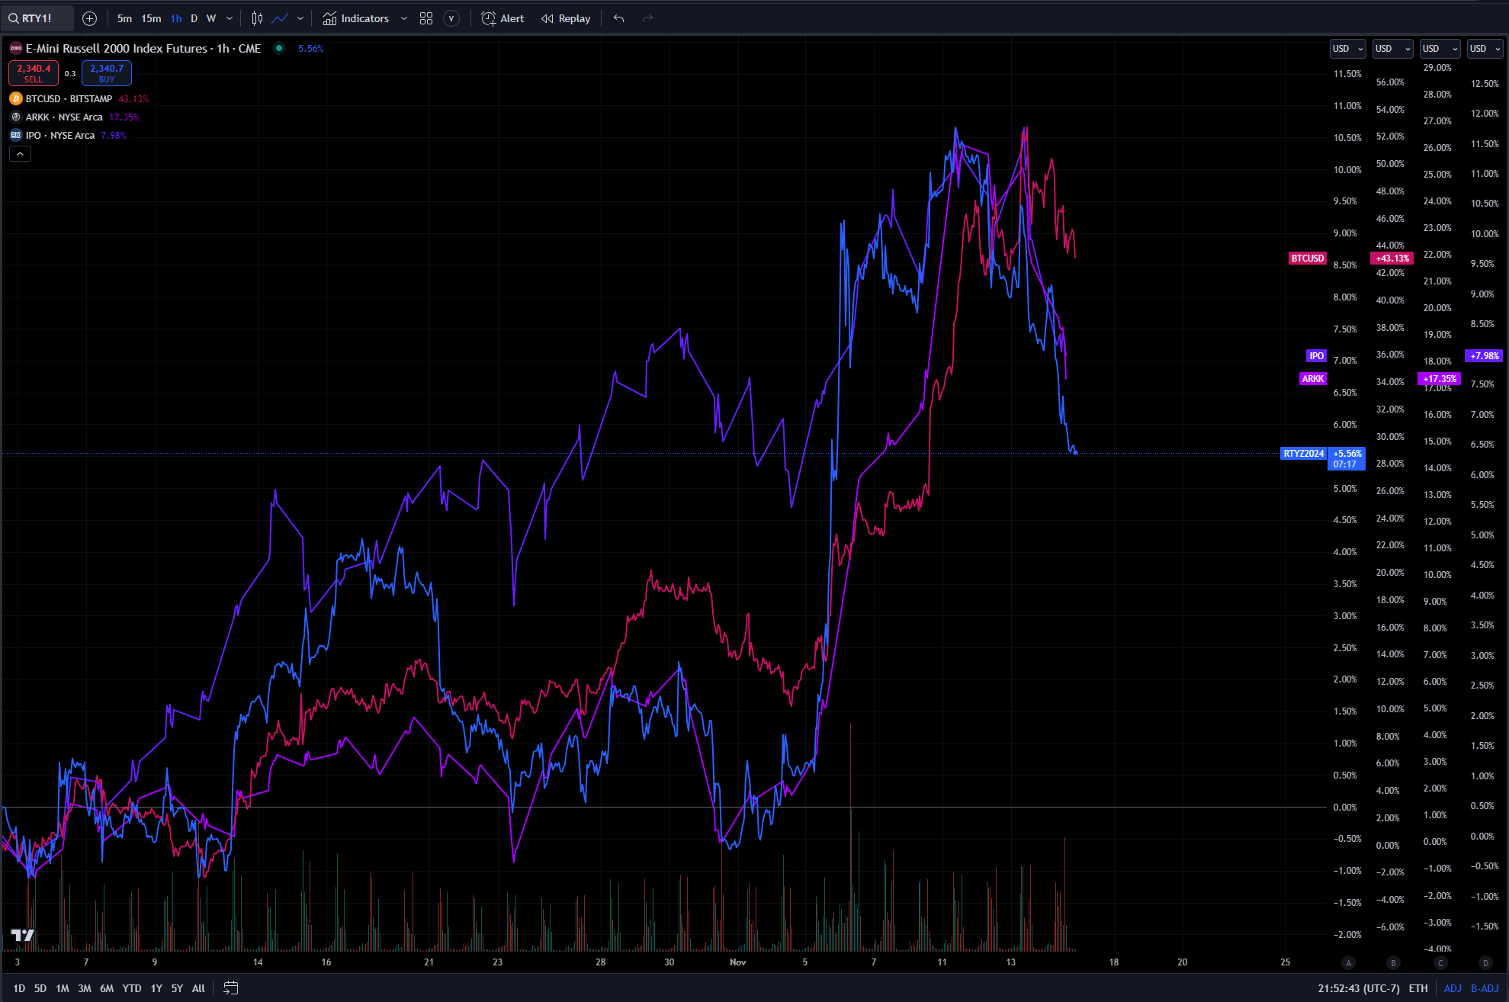Switch to the 1h interval
The width and height of the screenshot is (1509, 1002).
(x=175, y=18)
